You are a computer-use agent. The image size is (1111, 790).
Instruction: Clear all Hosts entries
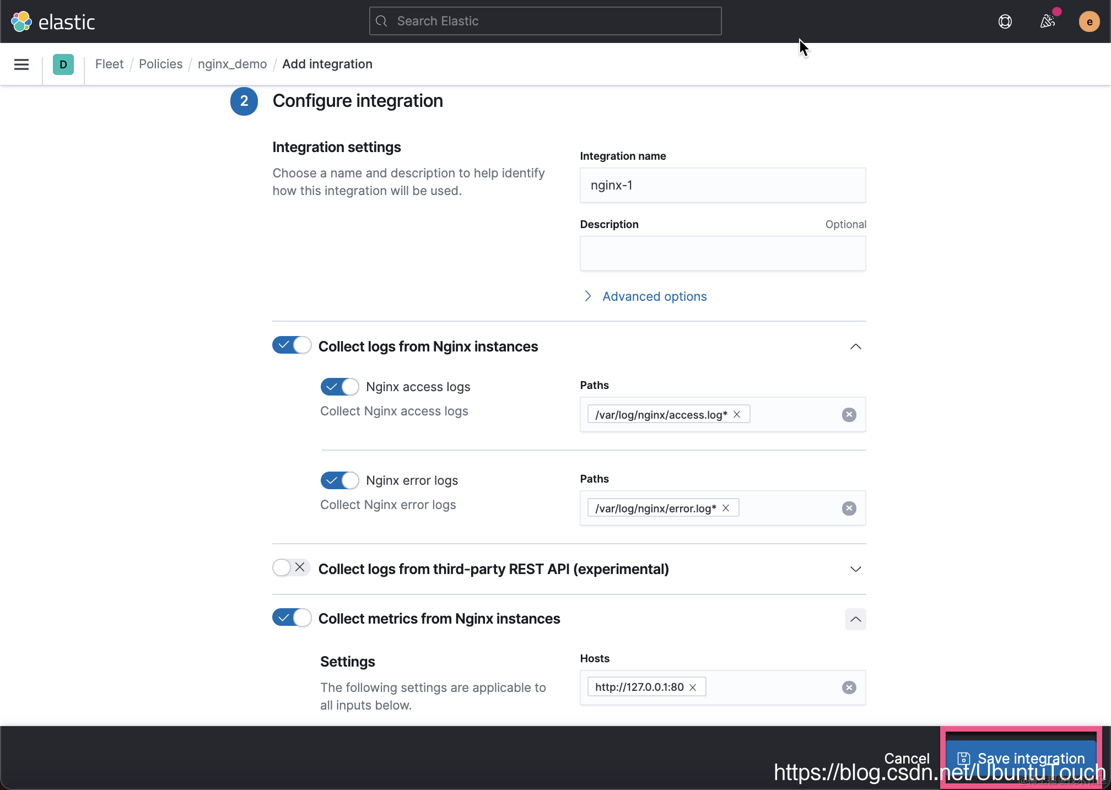[x=849, y=688]
